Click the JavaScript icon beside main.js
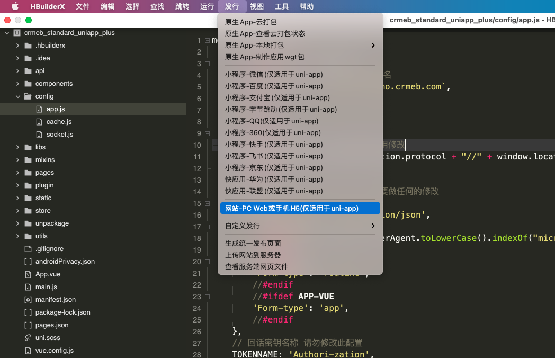555x358 pixels. point(28,287)
